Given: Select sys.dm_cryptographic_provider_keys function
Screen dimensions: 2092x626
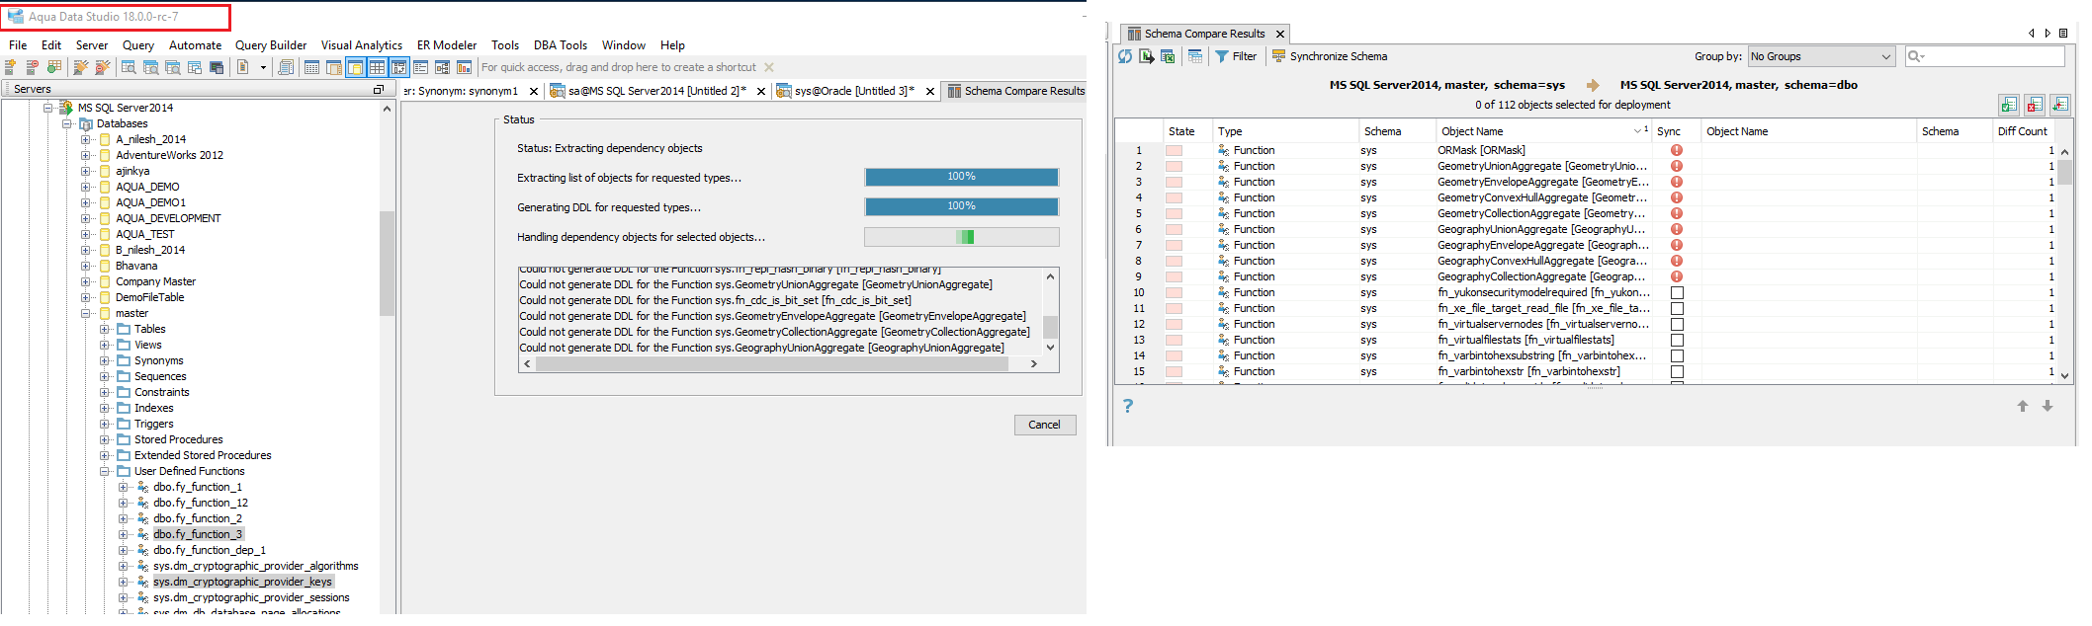Looking at the screenshot, I should [243, 582].
